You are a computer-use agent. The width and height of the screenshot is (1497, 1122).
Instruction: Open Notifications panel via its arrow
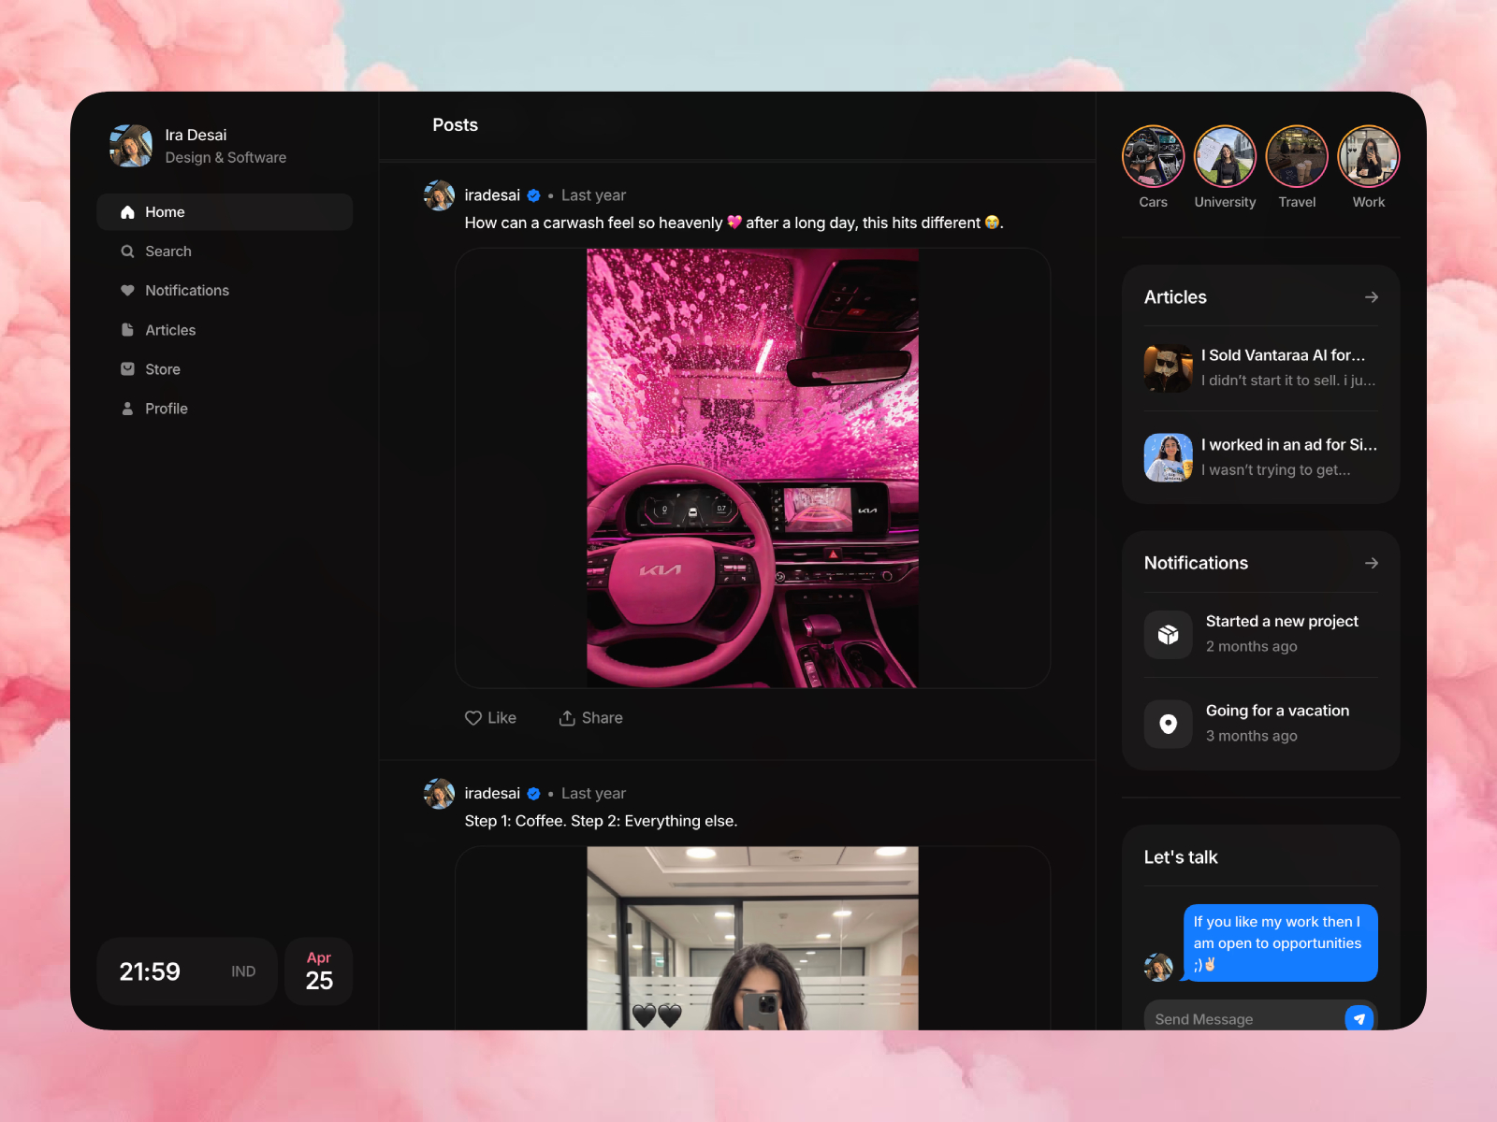[1372, 563]
